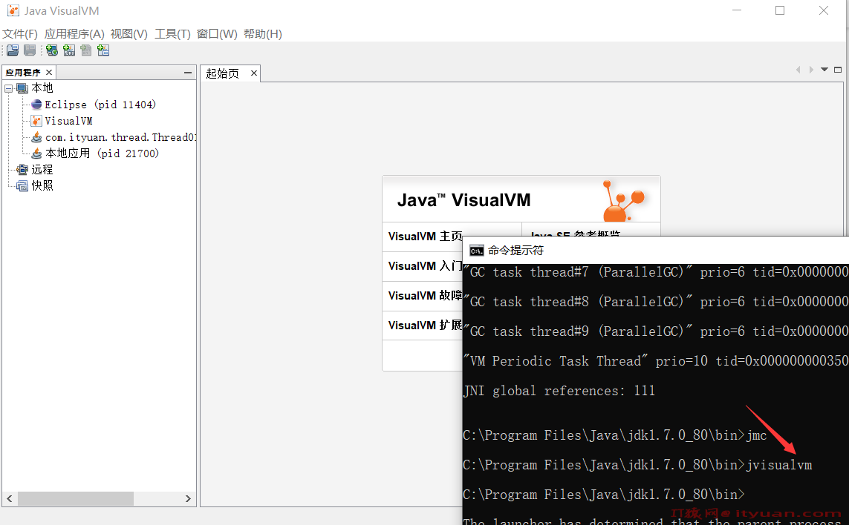Click the empty bin> prompt line
The image size is (849, 525).
pyautogui.click(x=604, y=495)
